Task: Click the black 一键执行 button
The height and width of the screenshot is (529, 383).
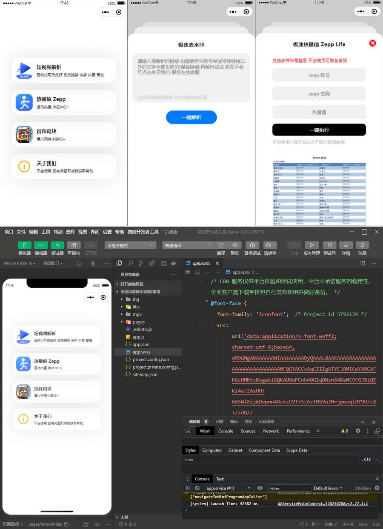Action: coord(319,130)
